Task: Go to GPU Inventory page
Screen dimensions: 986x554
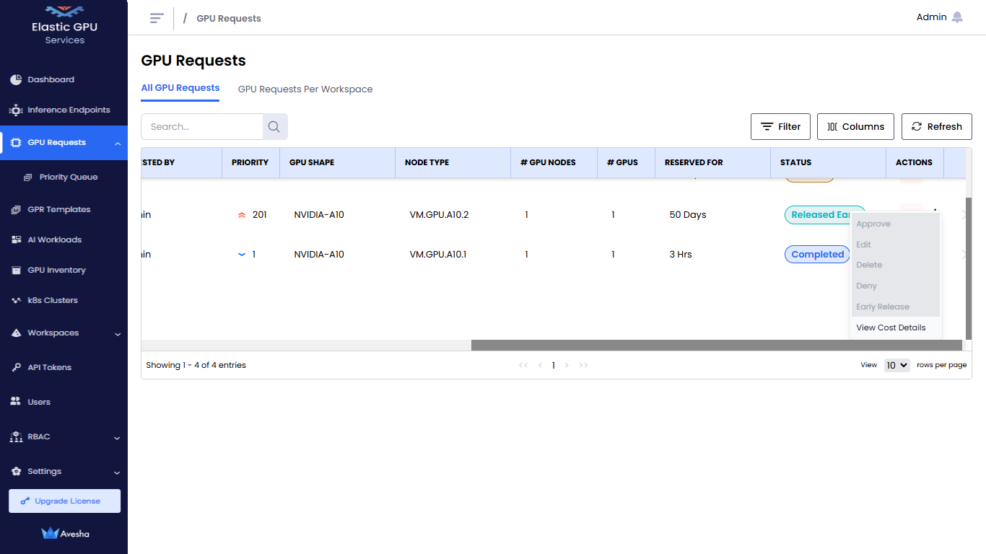Action: coord(56,270)
